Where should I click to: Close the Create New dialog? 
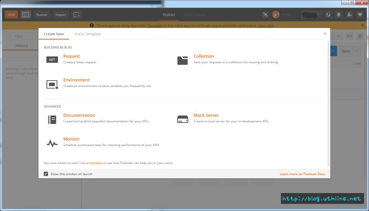coord(325,34)
